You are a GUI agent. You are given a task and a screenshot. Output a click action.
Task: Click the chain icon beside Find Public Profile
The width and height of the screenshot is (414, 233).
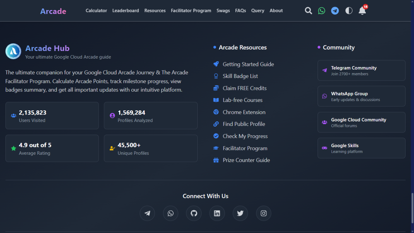pyautogui.click(x=216, y=124)
